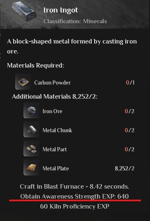The height and width of the screenshot is (221, 150).
Task: Click the Obtain Awareness Strength EXP text
Action: [74, 197]
